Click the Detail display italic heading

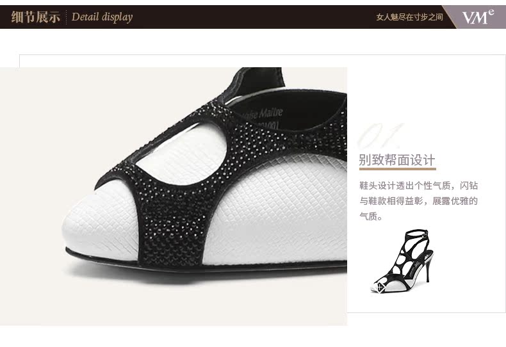pyautogui.click(x=102, y=17)
